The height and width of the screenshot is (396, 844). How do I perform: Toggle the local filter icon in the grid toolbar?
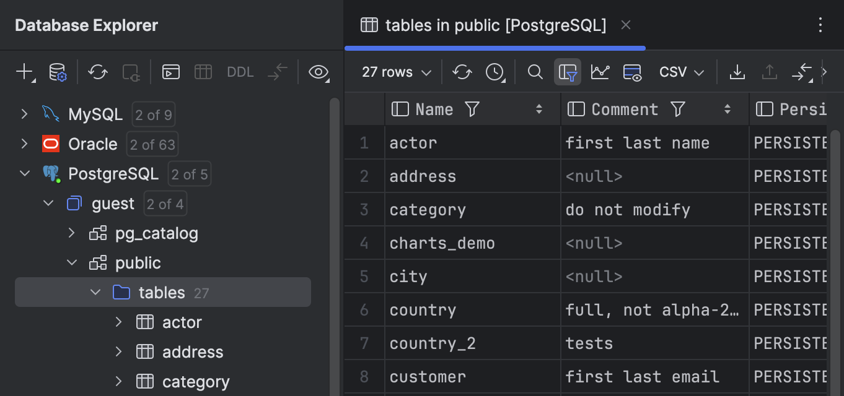tap(568, 72)
